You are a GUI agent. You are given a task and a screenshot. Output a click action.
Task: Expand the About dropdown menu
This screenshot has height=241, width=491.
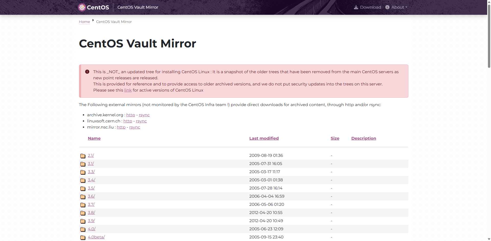(396, 7)
